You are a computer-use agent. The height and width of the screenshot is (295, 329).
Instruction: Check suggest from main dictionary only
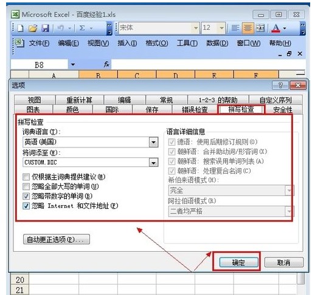(x=26, y=177)
